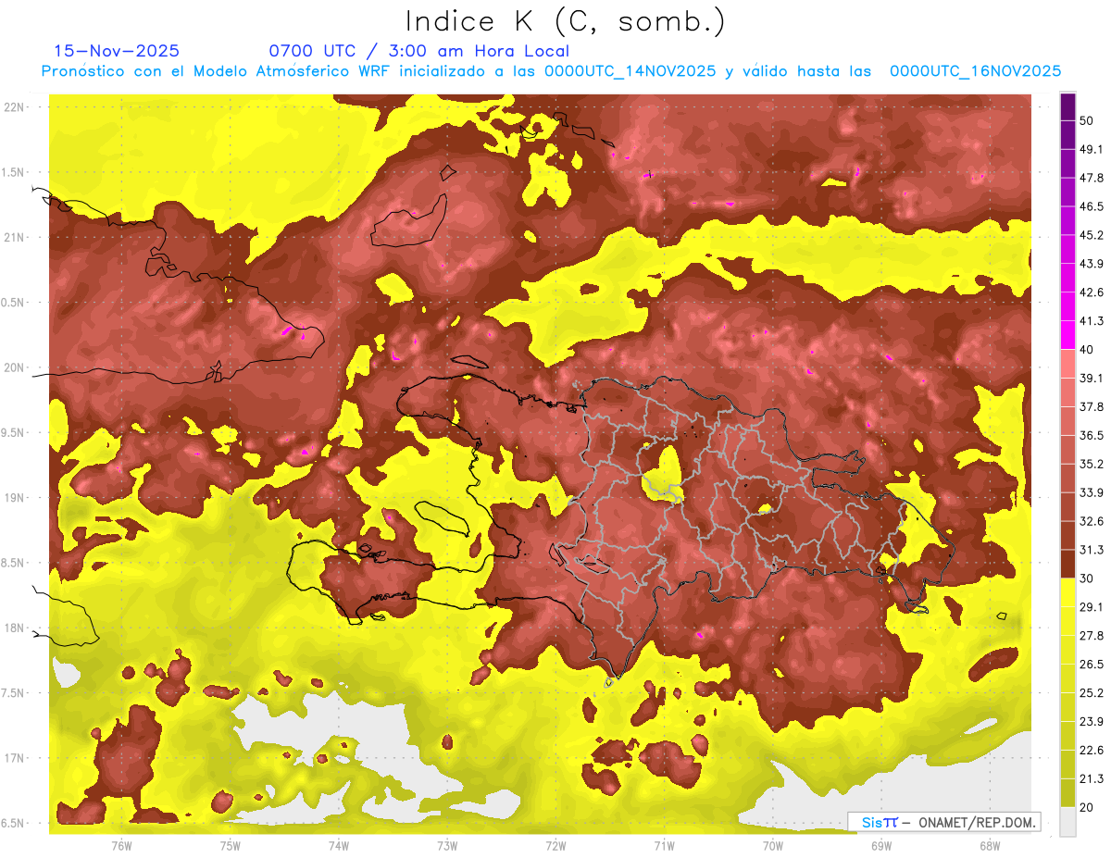Click the "70W" longitude label
The height and width of the screenshot is (858, 1111).
773,846
